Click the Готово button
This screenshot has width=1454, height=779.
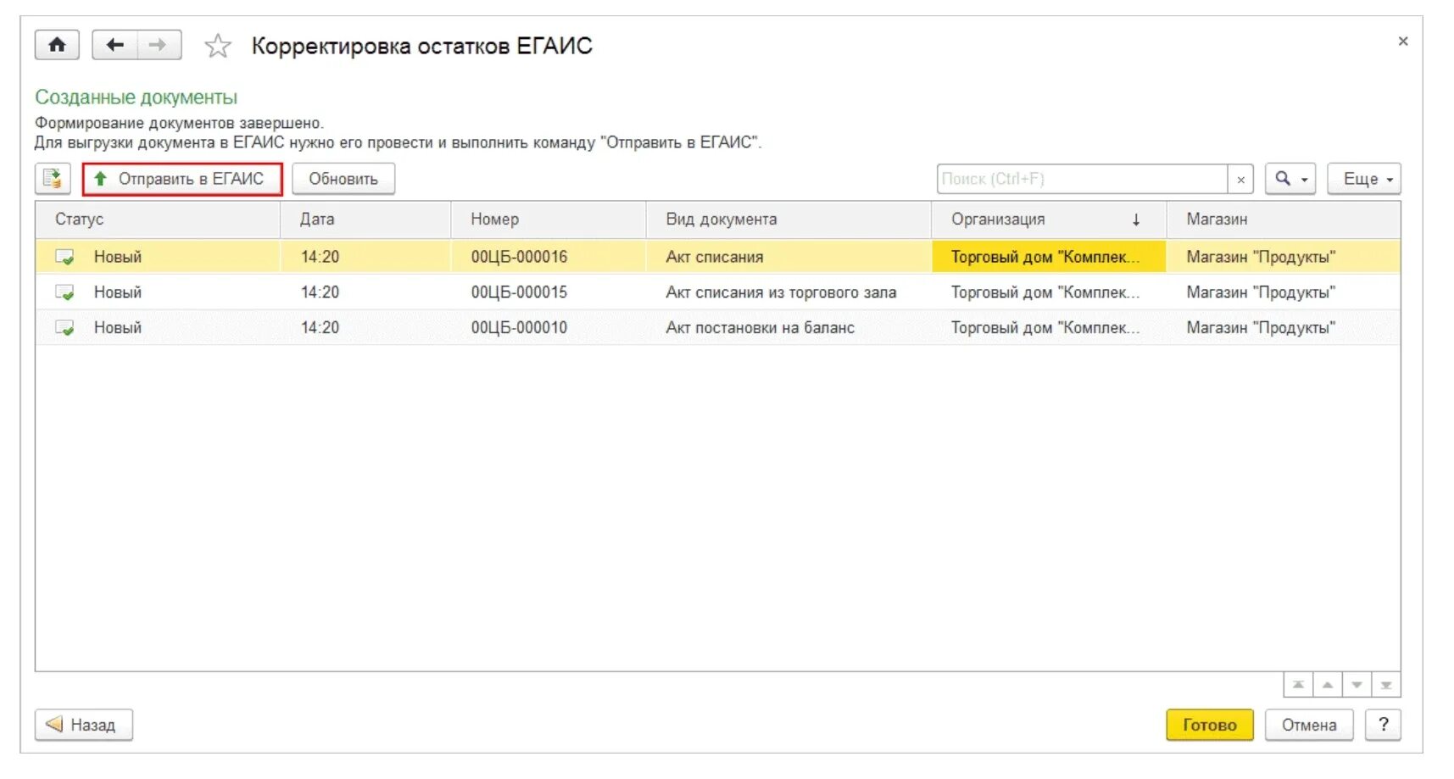pyautogui.click(x=1210, y=725)
